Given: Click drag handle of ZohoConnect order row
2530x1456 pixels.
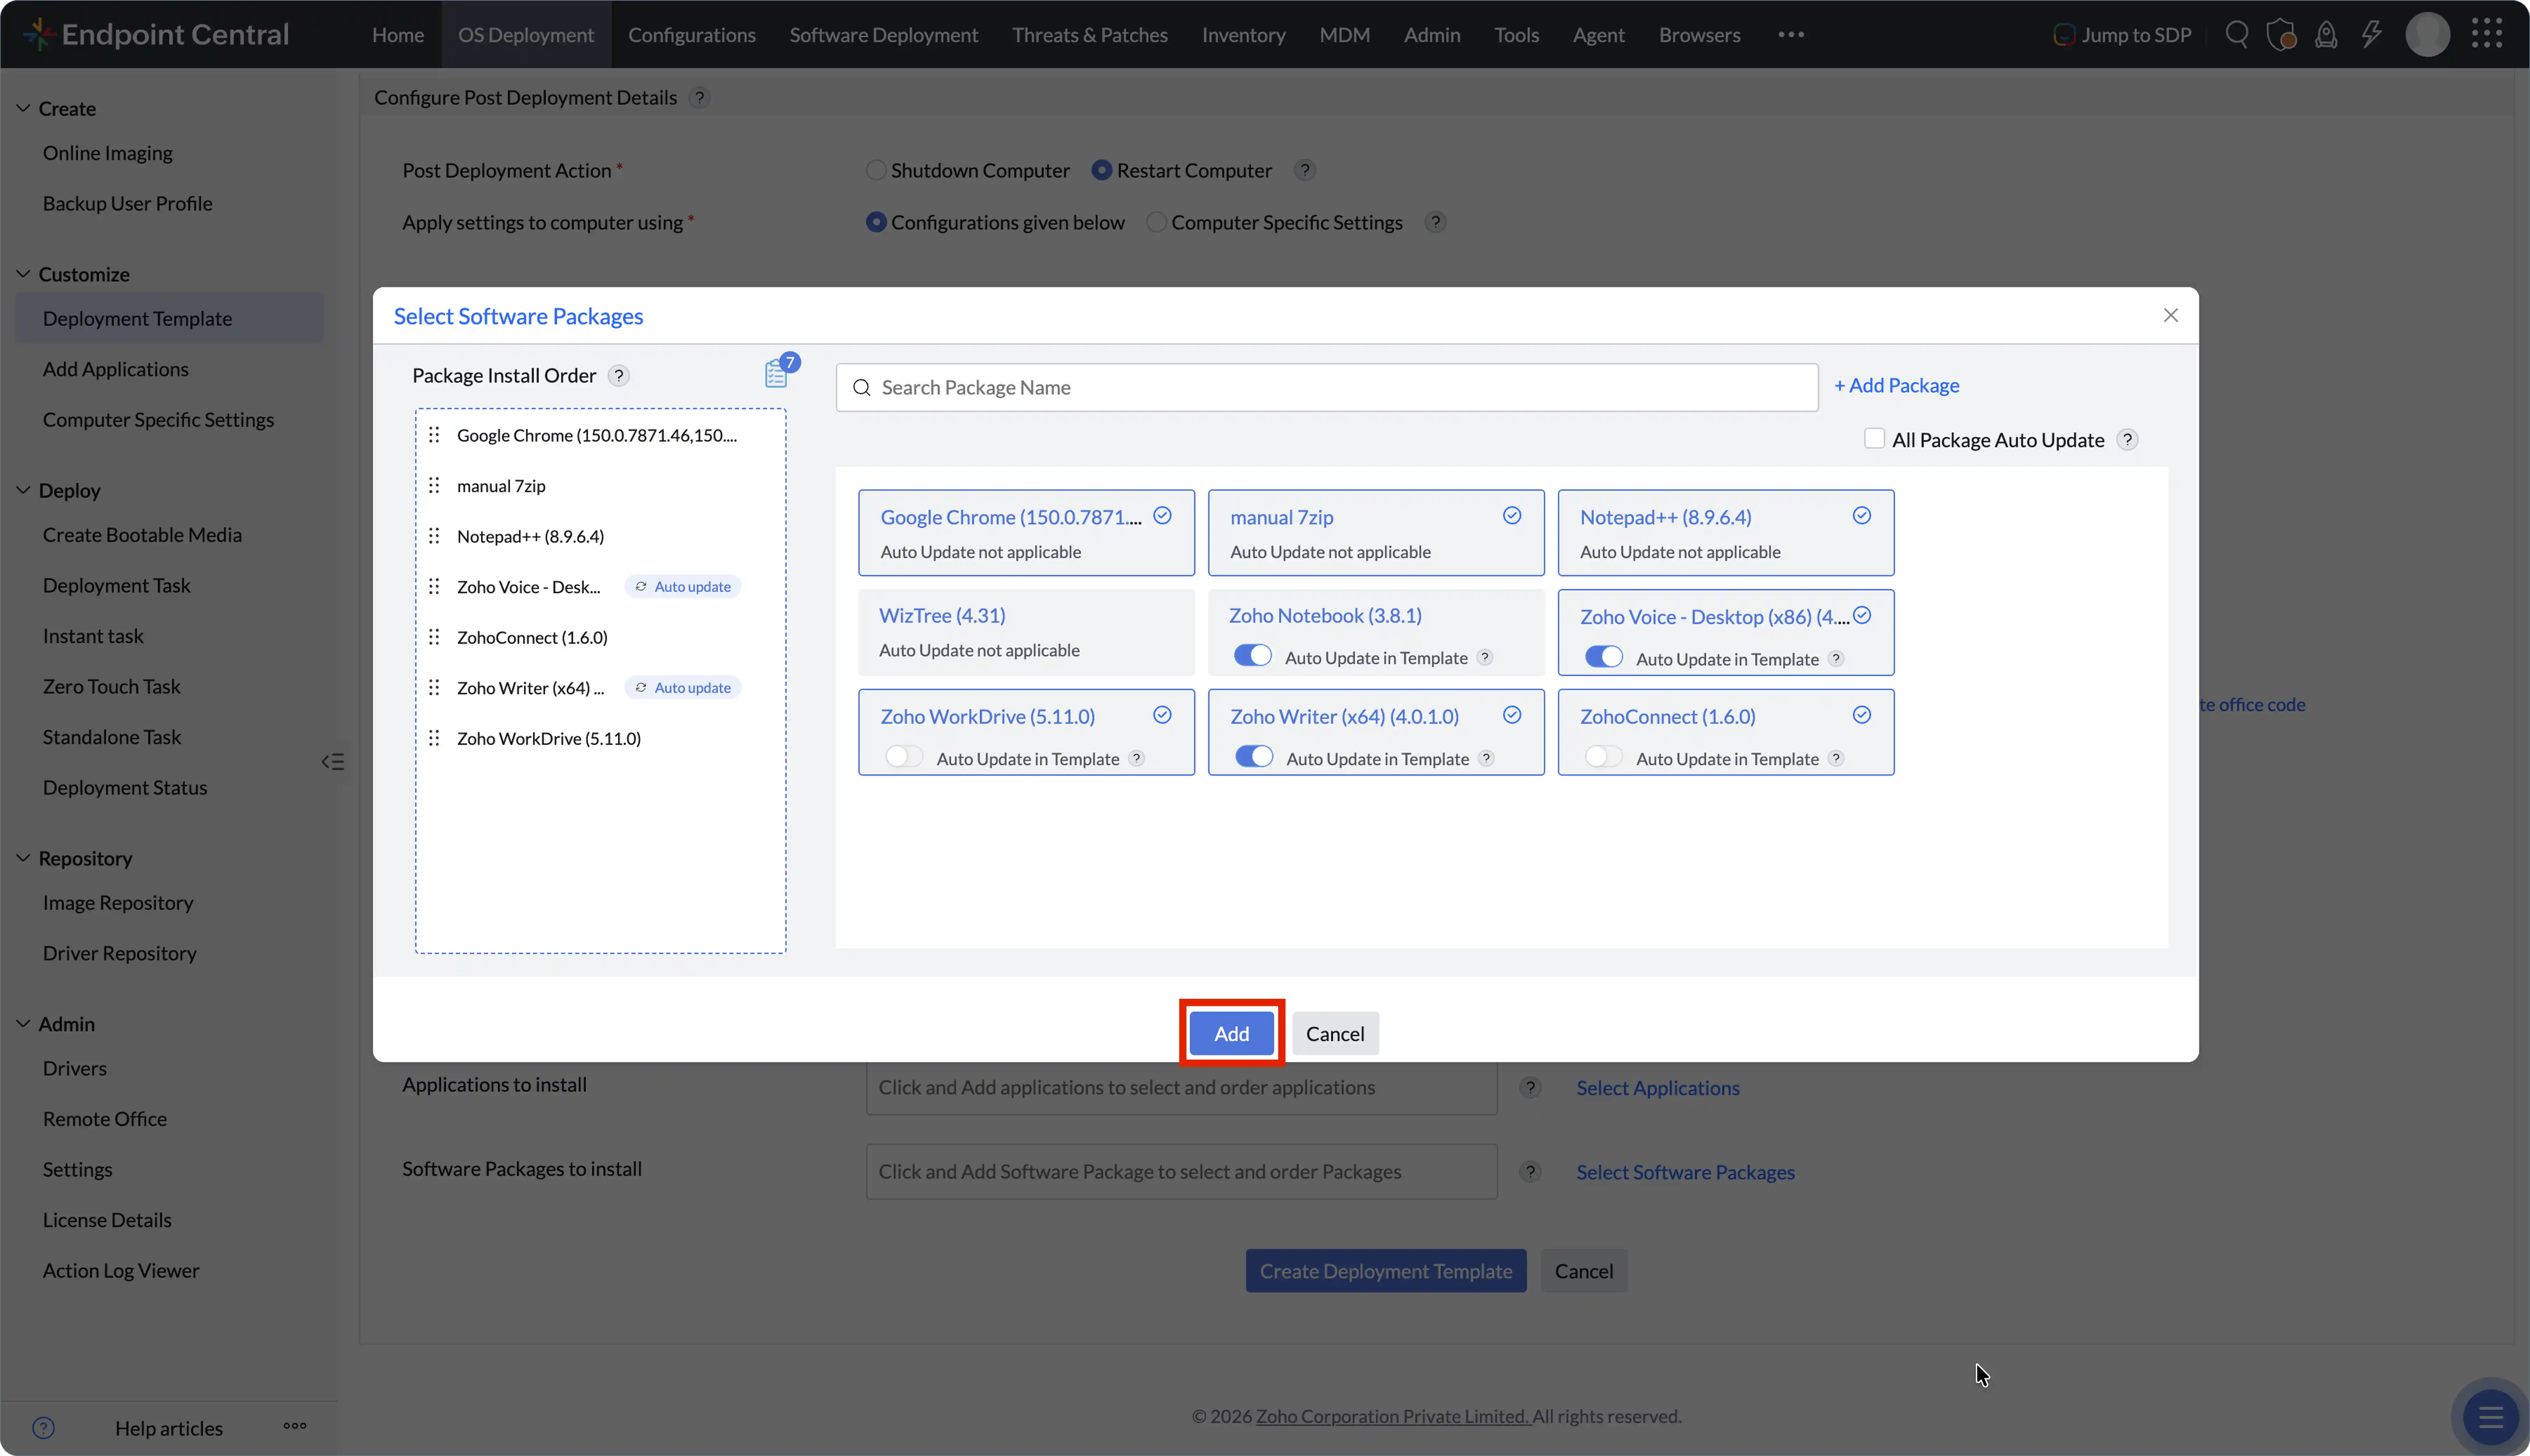Looking at the screenshot, I should click(x=434, y=637).
